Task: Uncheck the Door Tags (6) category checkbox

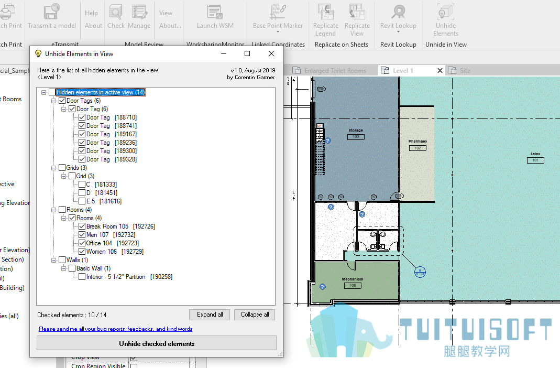Action: (x=62, y=101)
